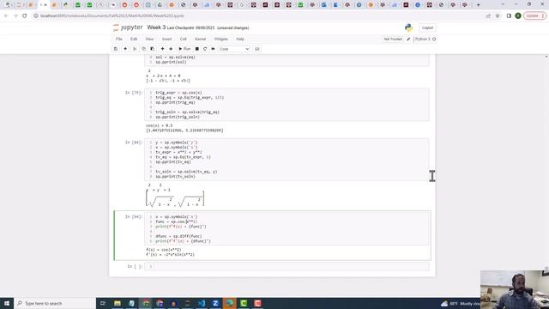
Task: Open Task View on the taskbar
Action: point(103,303)
